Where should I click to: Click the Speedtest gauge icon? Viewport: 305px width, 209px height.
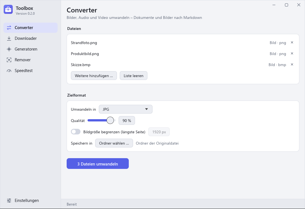(x=9, y=71)
